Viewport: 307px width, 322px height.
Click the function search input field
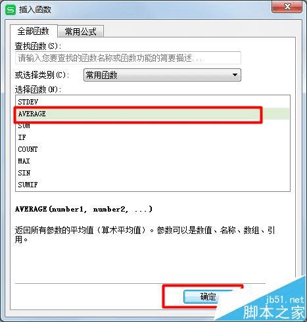tap(128, 58)
